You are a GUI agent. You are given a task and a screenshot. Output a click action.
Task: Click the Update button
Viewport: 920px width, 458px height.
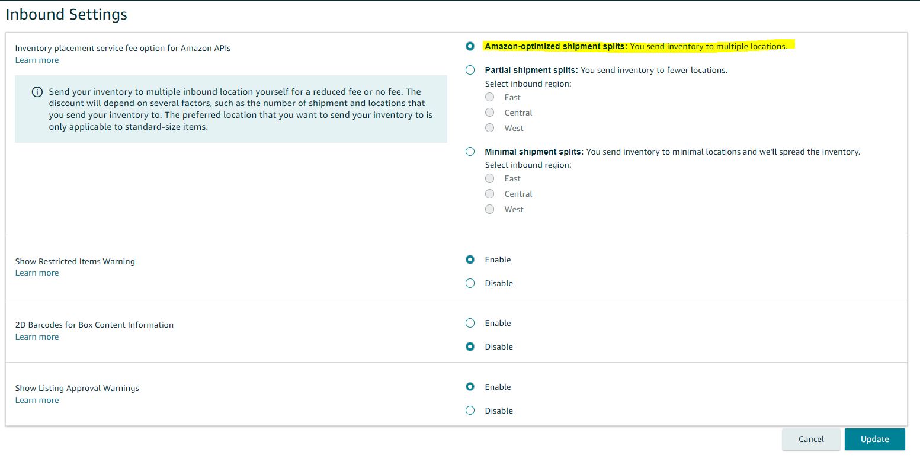(875, 439)
